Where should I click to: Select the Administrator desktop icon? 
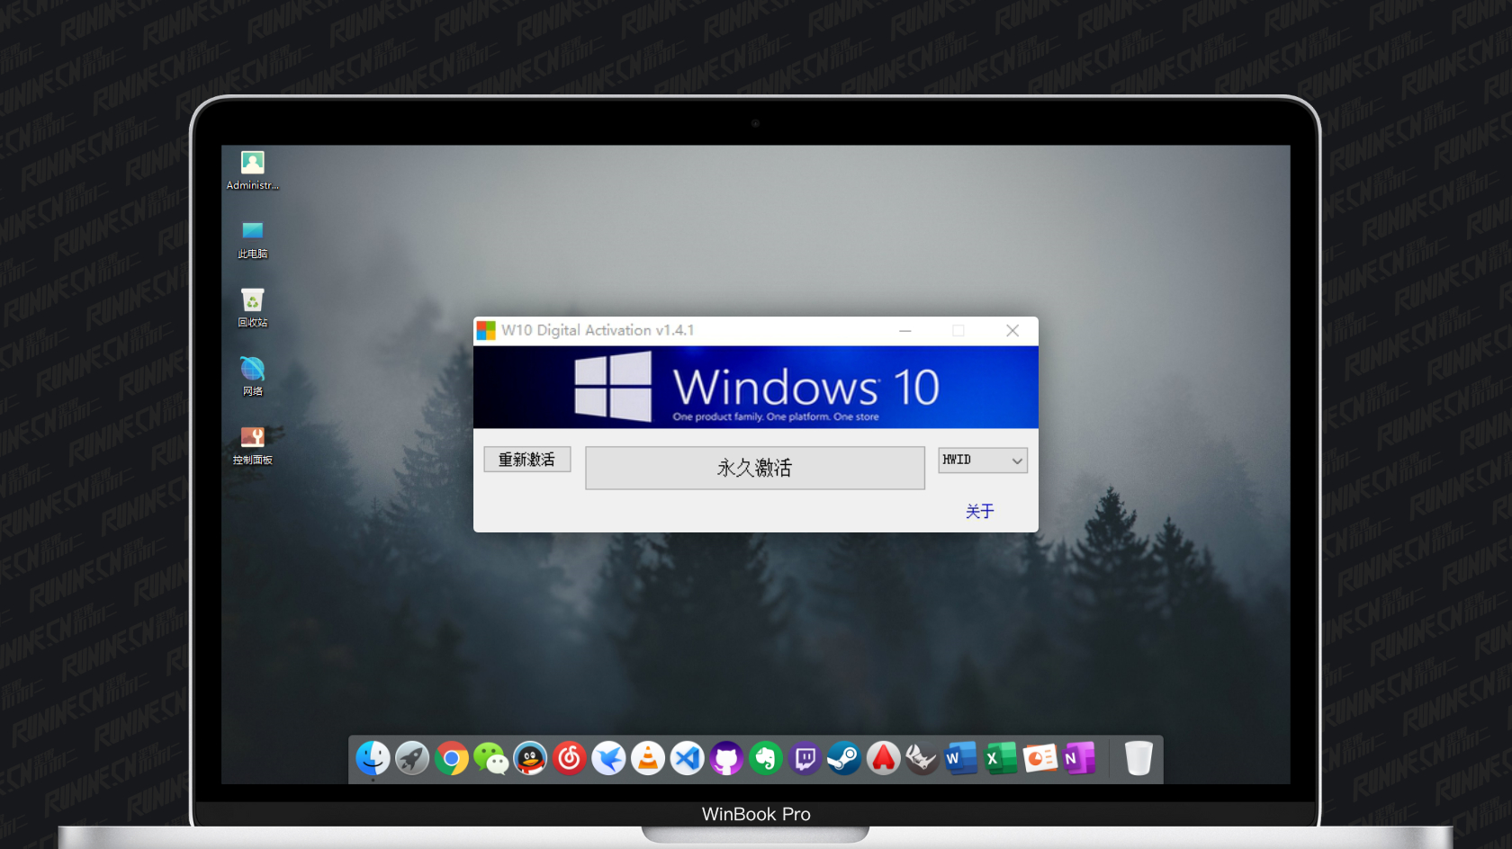253,171
